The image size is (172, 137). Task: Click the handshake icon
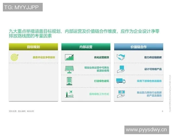121,57
